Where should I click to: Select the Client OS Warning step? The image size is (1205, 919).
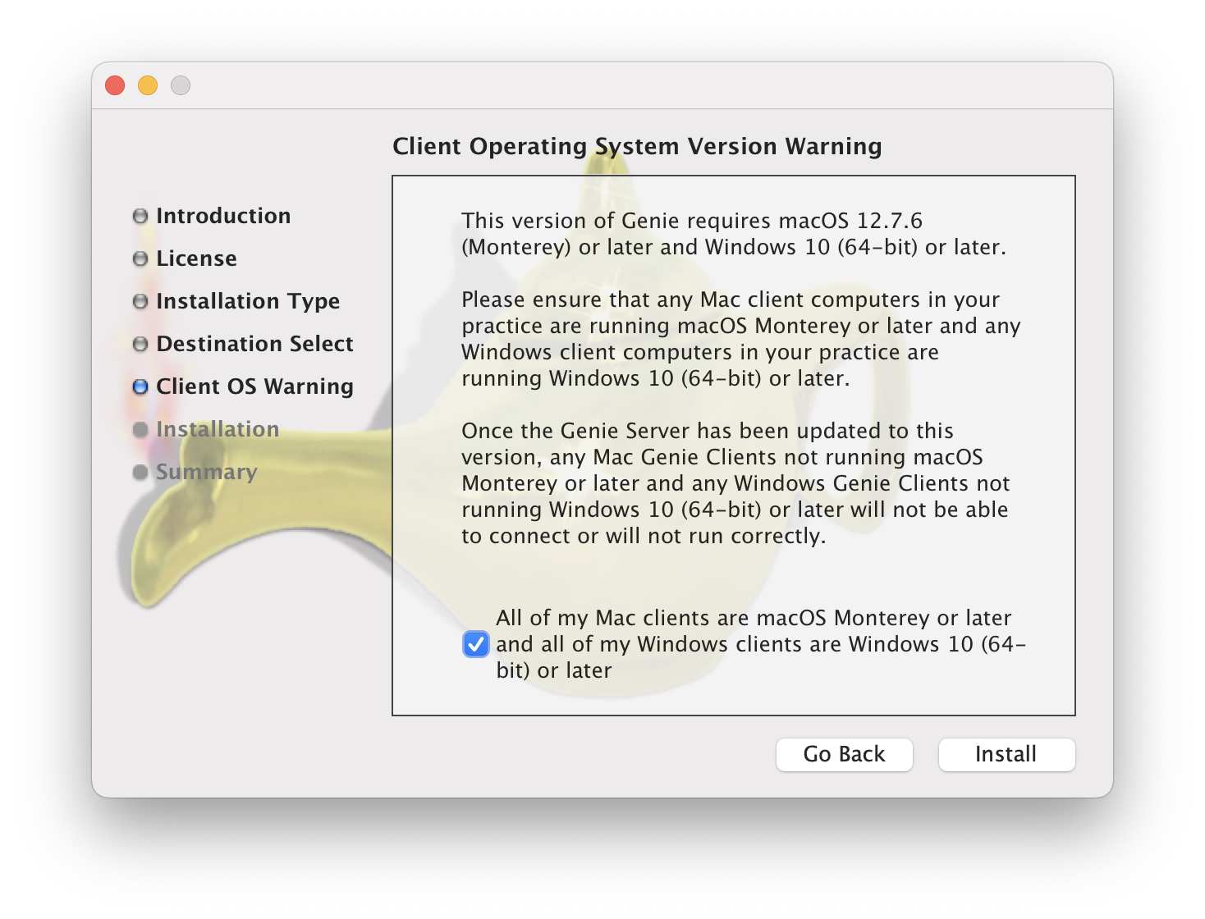(x=255, y=386)
